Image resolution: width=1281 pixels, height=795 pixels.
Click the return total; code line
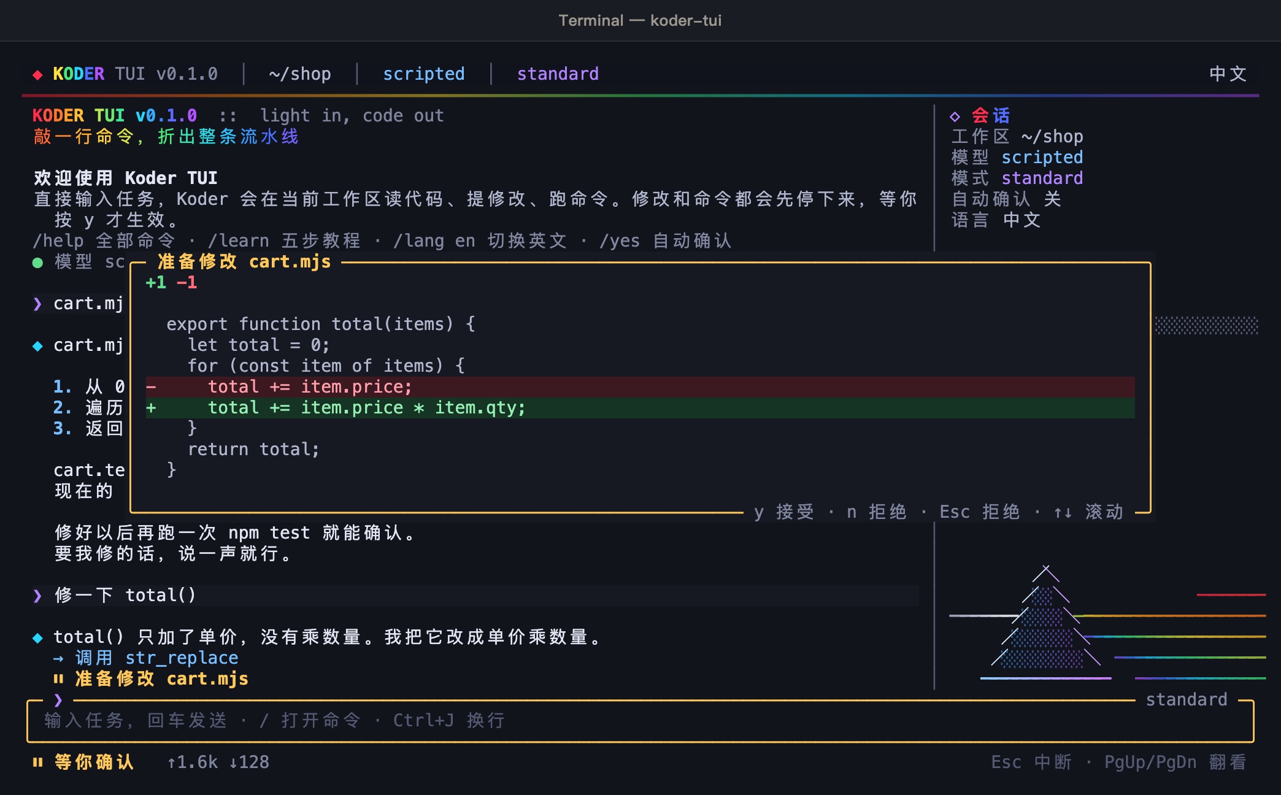(253, 449)
